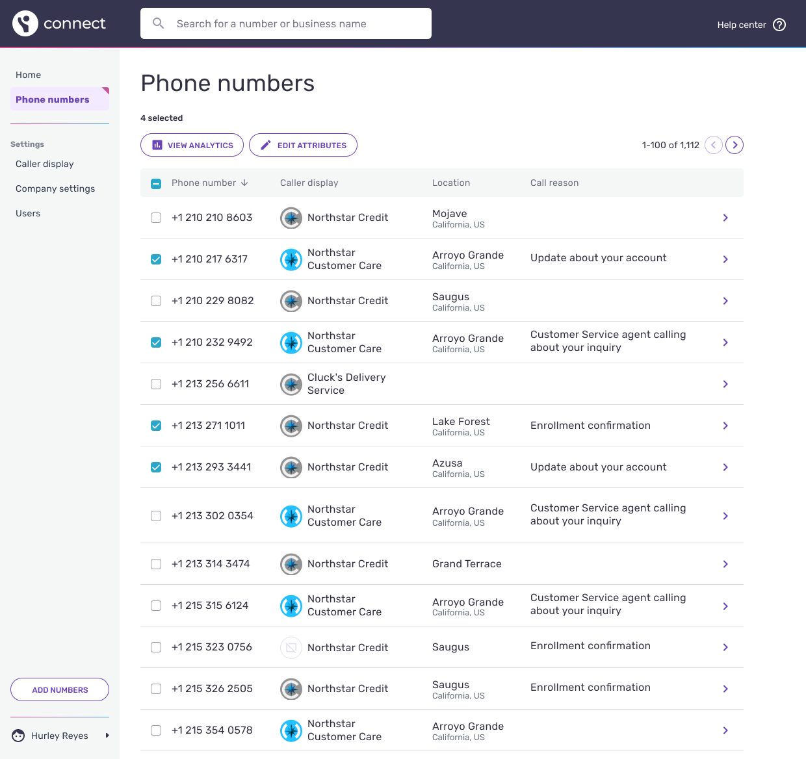Click Northstar Credit's avatar icon for +1 210 210 8603
The image size is (806, 759).
[291, 218]
